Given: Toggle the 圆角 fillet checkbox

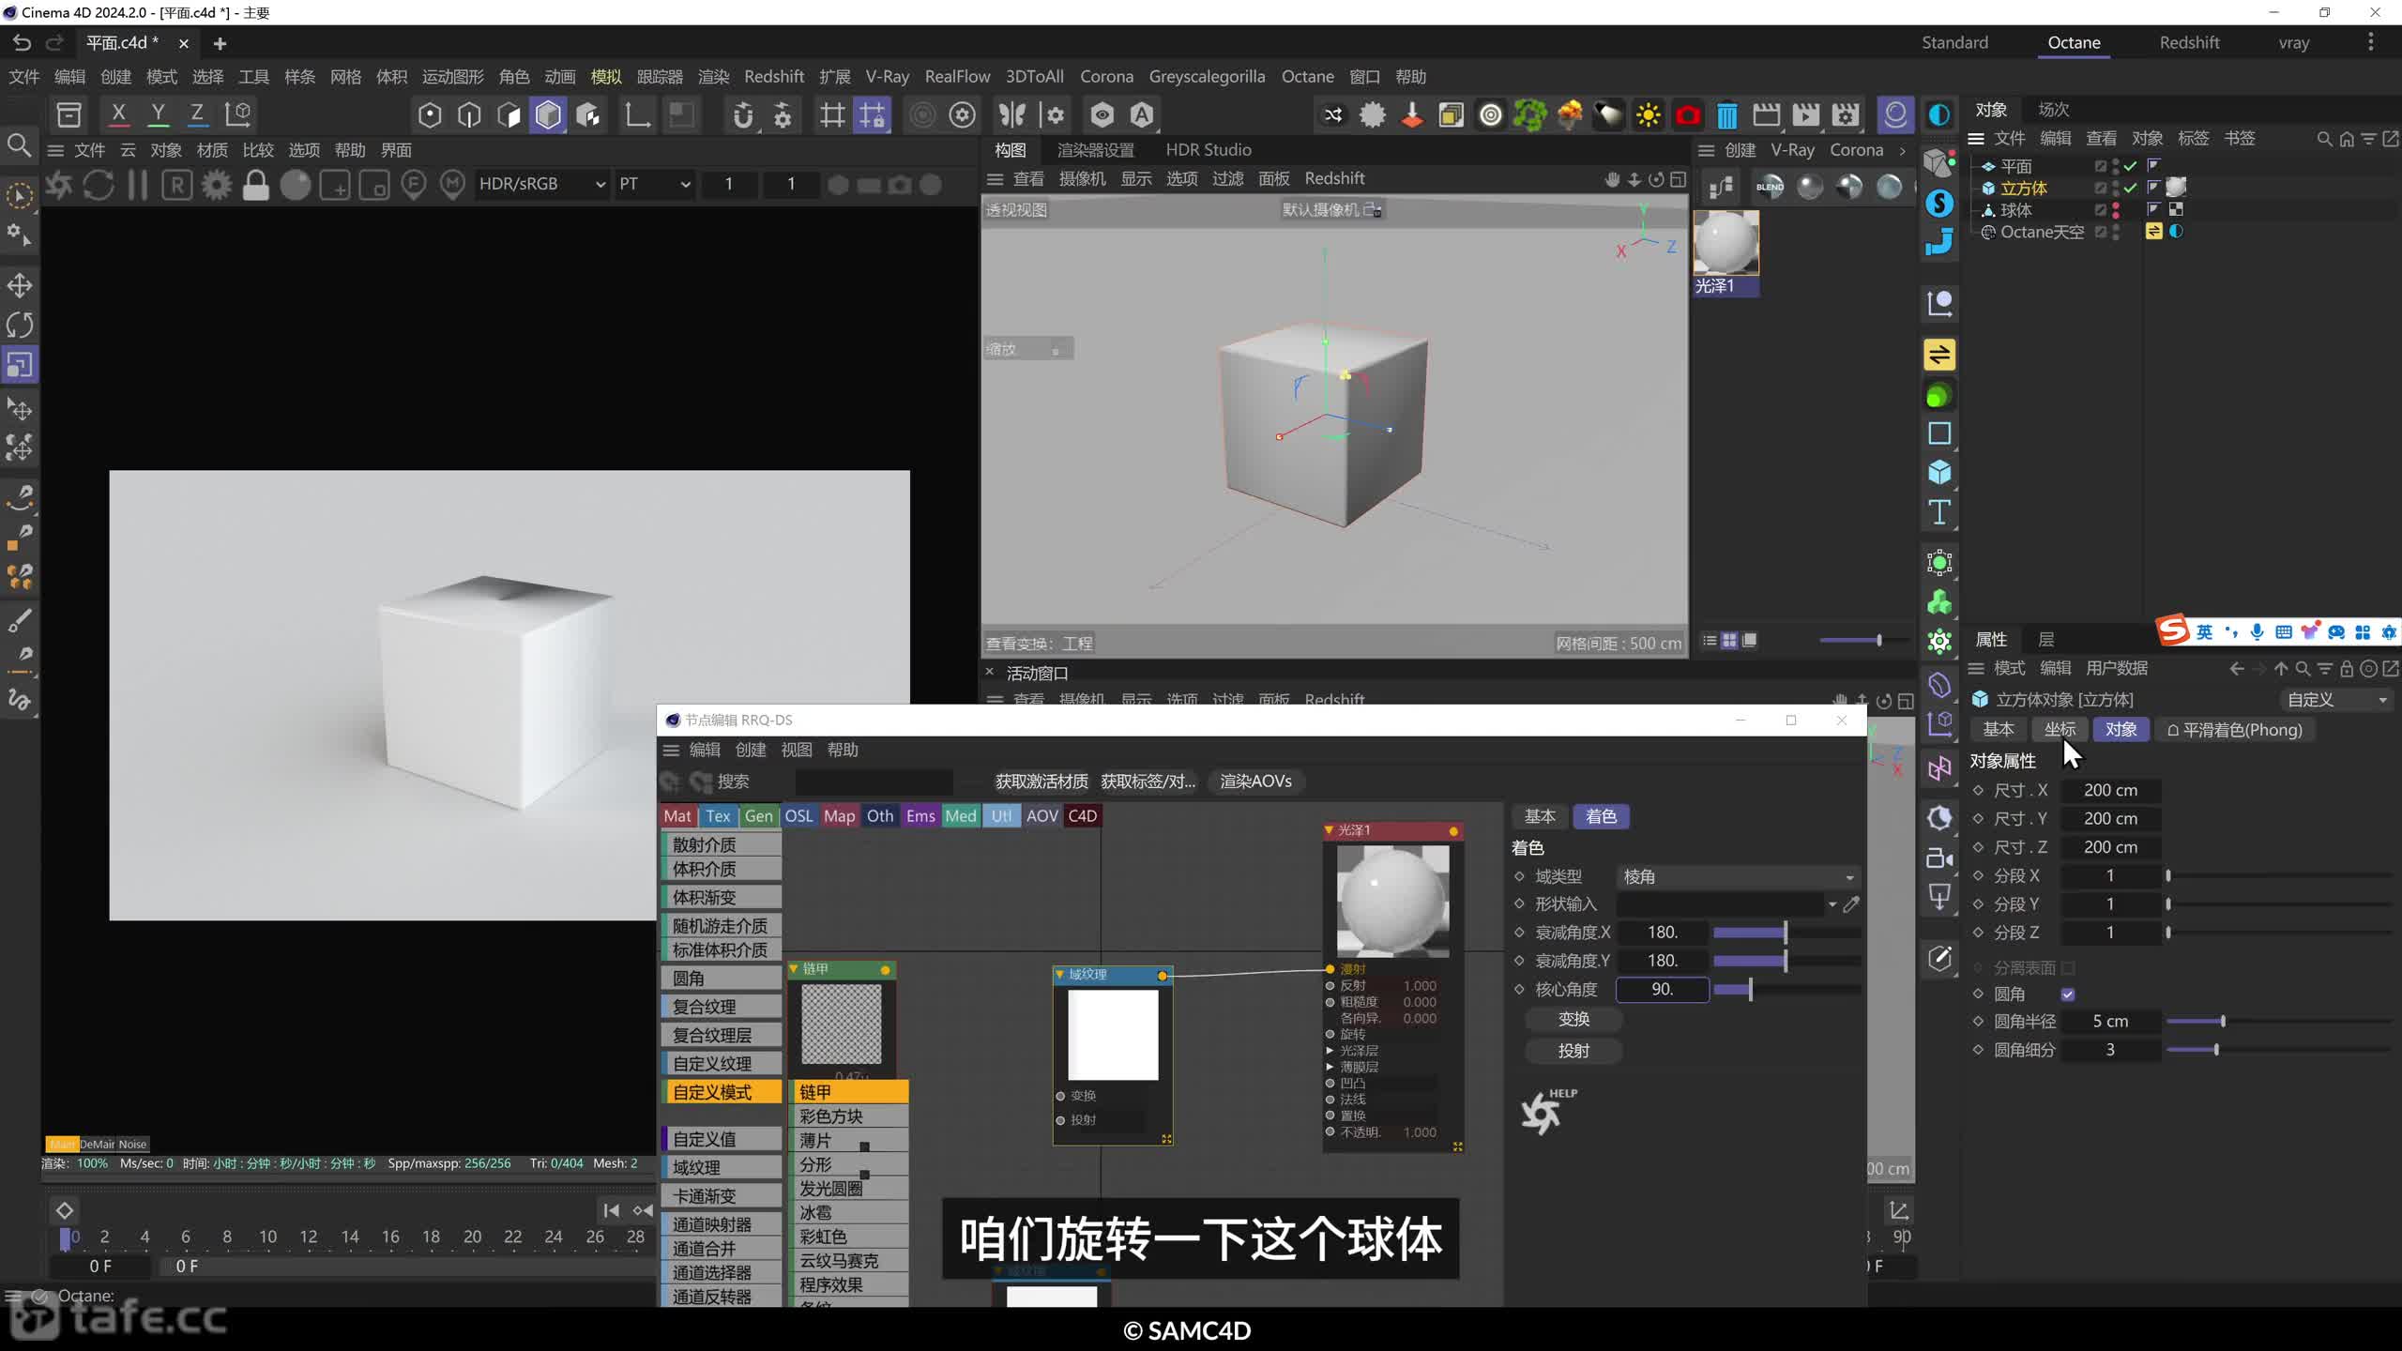Looking at the screenshot, I should coord(2068,994).
